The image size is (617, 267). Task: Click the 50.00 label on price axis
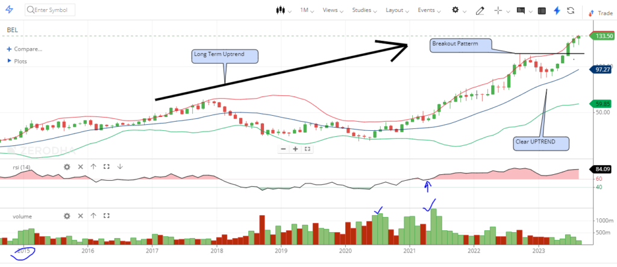tap(604, 113)
